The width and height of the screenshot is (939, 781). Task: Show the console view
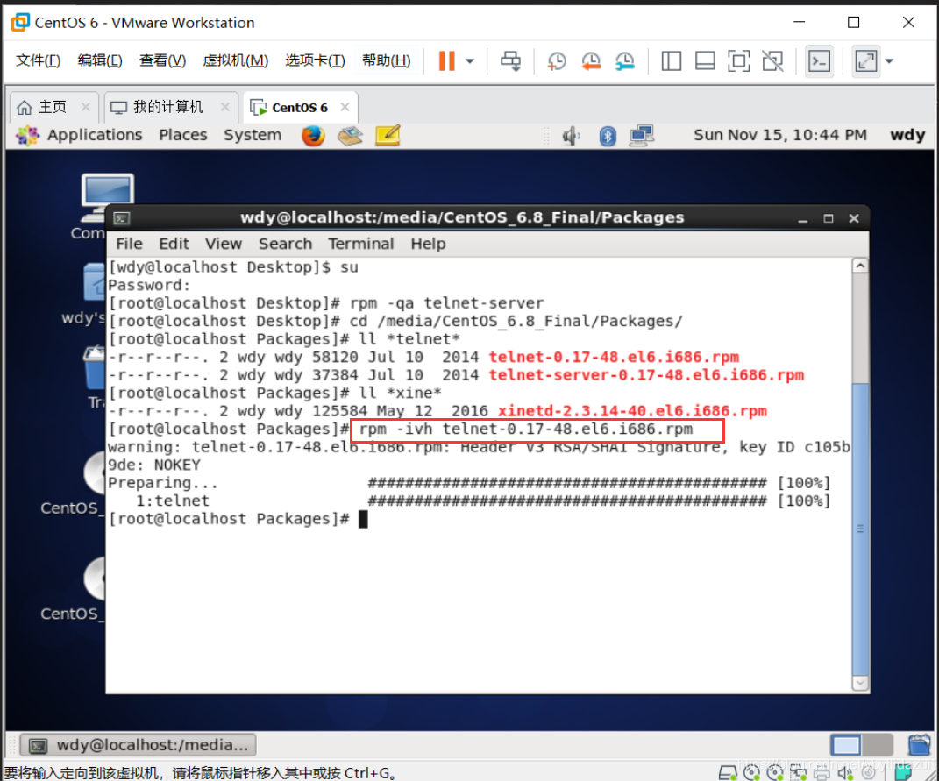coord(819,60)
